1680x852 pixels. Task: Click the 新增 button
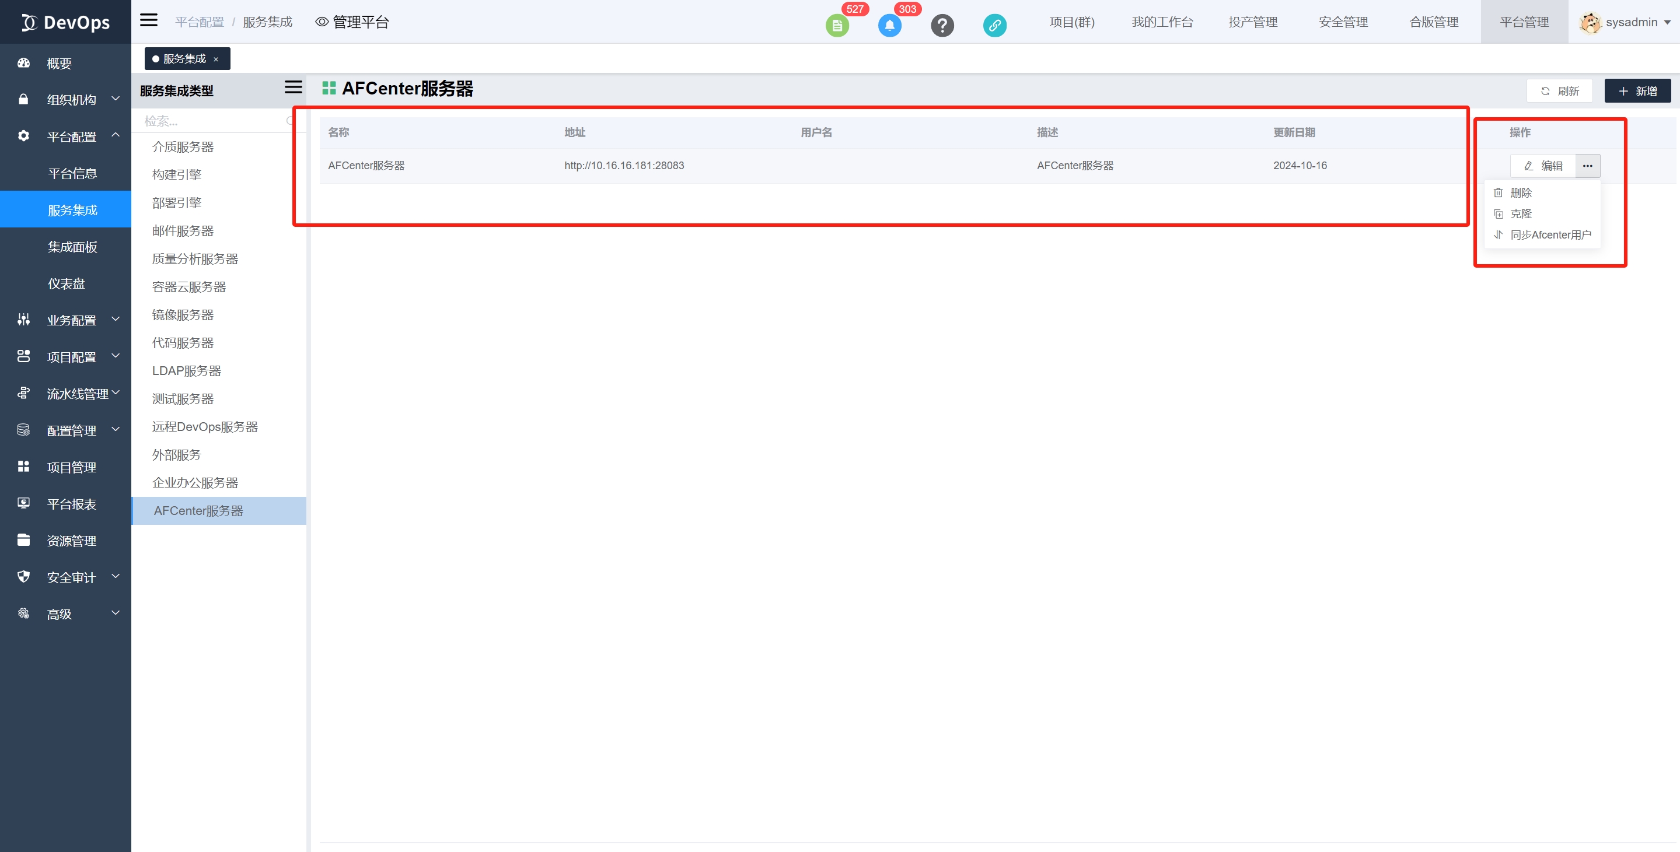tap(1637, 91)
